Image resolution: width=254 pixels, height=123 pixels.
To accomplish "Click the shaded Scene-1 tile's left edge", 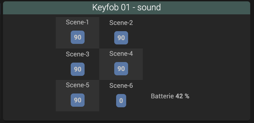I will click(57, 33).
